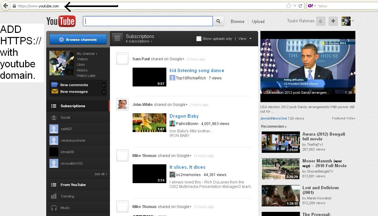Click the reload page icon
Viewport: 378px width, 216px height.
[300, 6]
